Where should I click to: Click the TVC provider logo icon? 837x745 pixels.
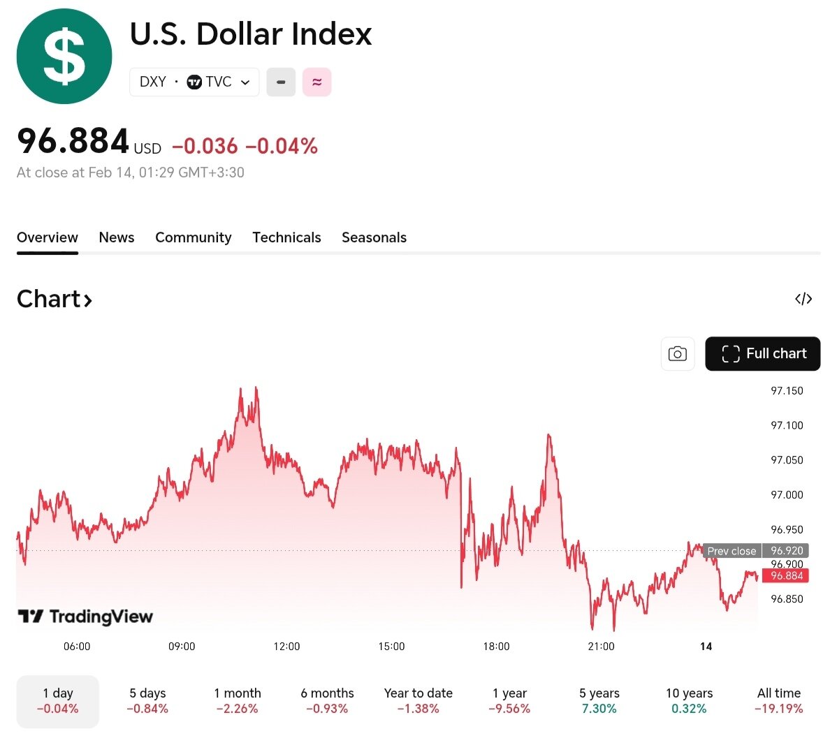[x=194, y=82]
